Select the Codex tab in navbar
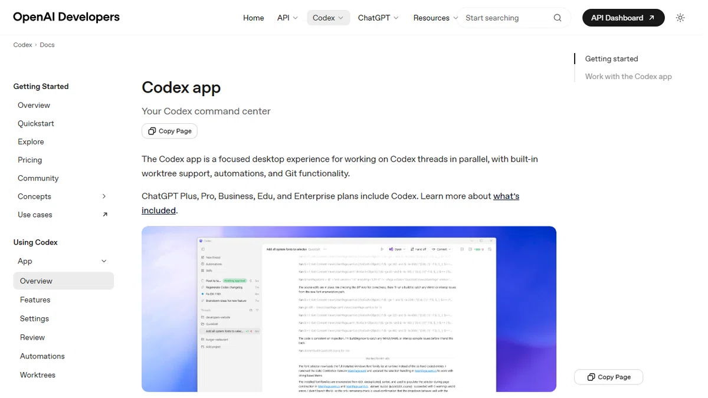Viewport: 708px width, 398px height. [328, 18]
